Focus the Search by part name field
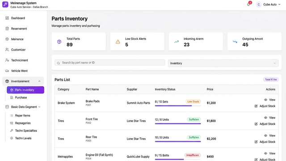The height and width of the screenshot is (161, 286). pyautogui.click(x=110, y=63)
